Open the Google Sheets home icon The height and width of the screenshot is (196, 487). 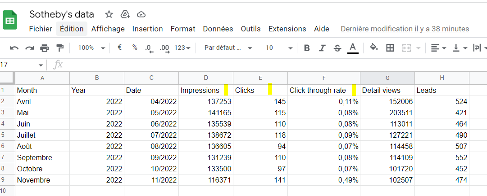click(10, 21)
